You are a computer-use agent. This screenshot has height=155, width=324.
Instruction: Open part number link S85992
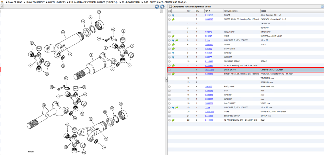pos(208,49)
